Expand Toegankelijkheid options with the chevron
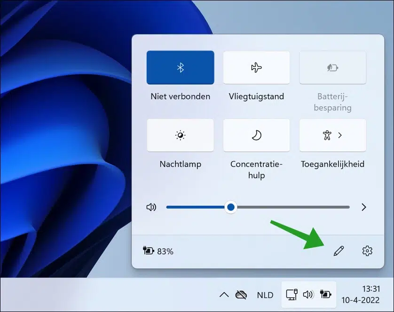The height and width of the screenshot is (312, 394). (340, 135)
